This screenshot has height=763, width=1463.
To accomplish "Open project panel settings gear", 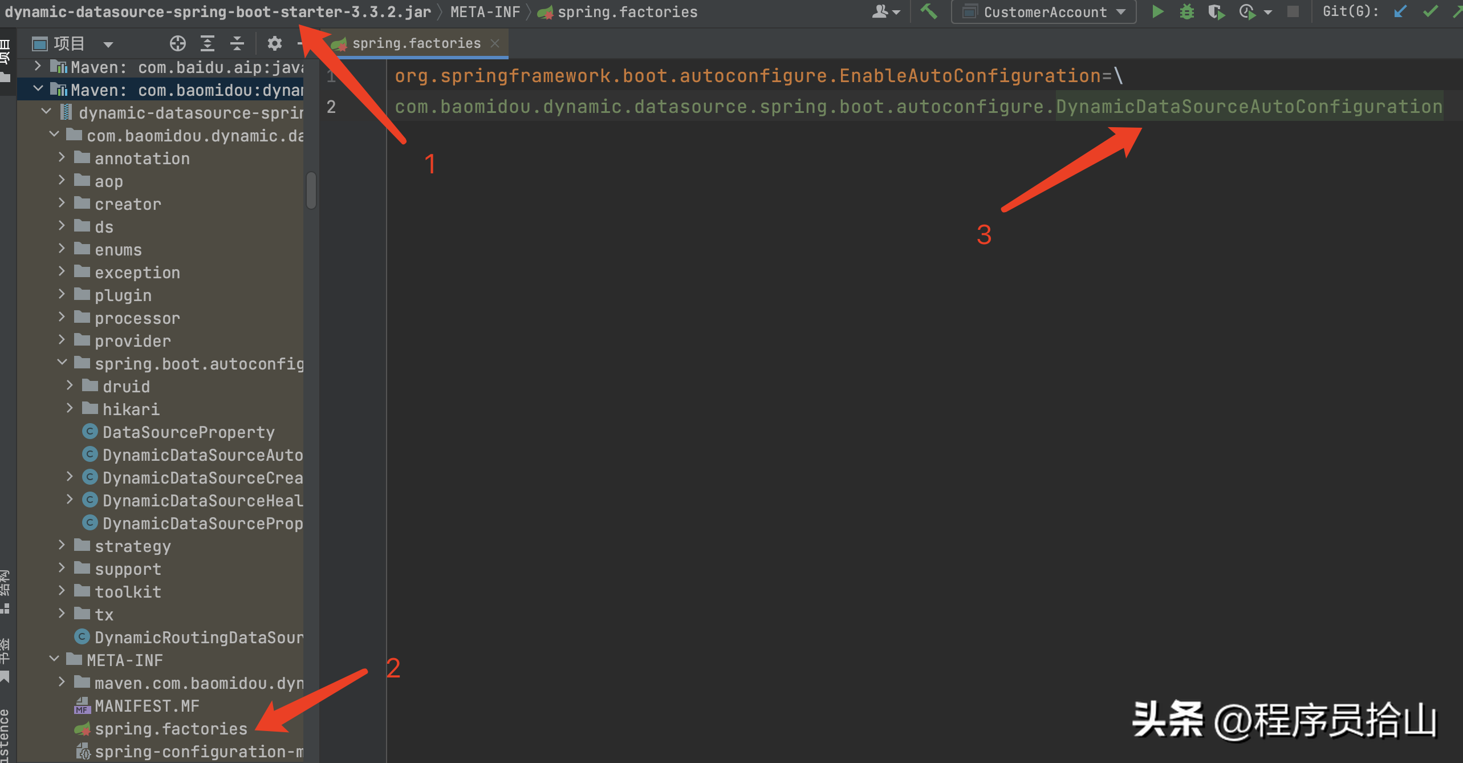I will (274, 43).
